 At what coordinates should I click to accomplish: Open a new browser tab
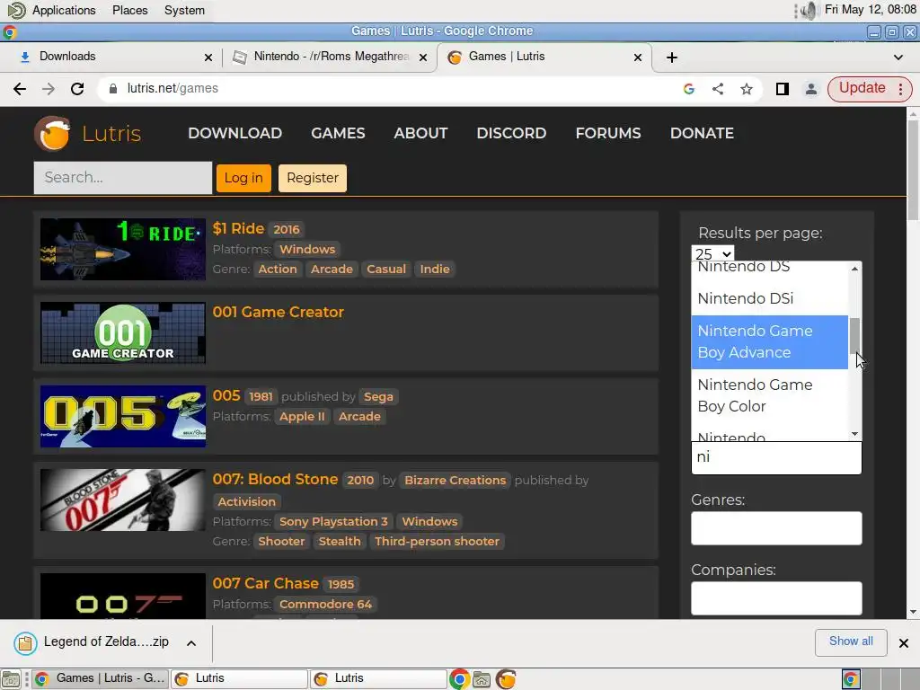pyautogui.click(x=672, y=57)
